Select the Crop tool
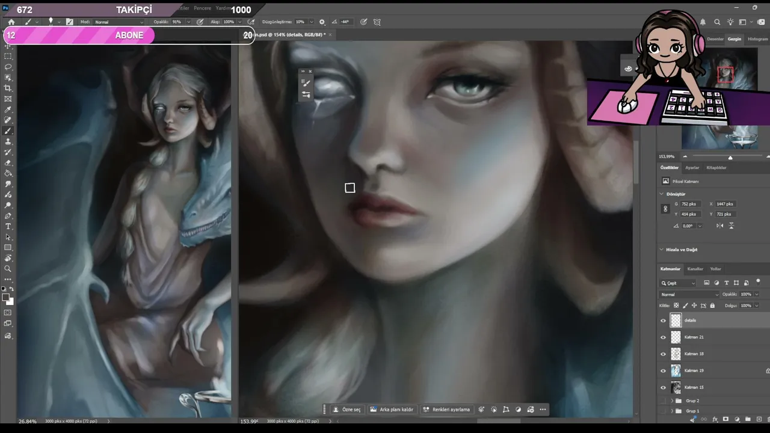 [8, 88]
